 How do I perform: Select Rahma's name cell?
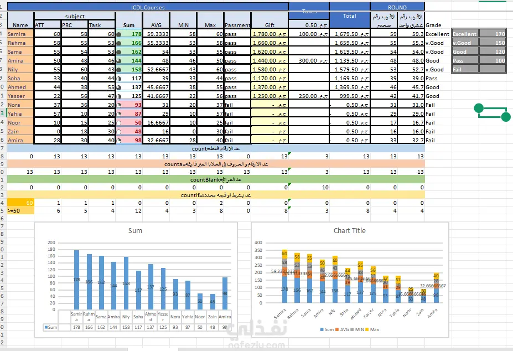(x=20, y=43)
